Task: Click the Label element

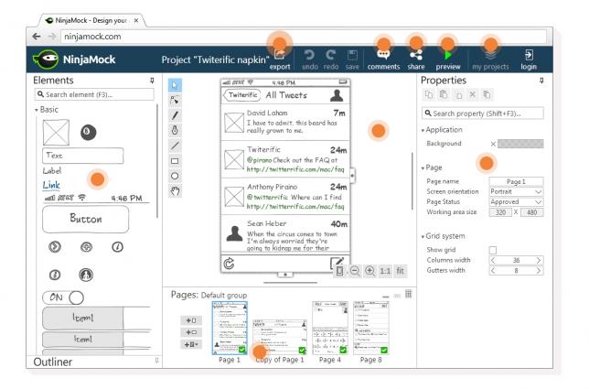Action: tap(52, 171)
